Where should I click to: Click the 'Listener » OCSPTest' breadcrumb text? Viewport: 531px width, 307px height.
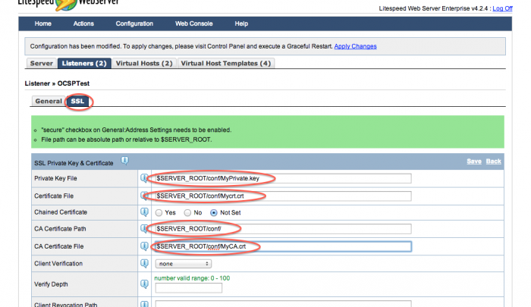pos(57,83)
